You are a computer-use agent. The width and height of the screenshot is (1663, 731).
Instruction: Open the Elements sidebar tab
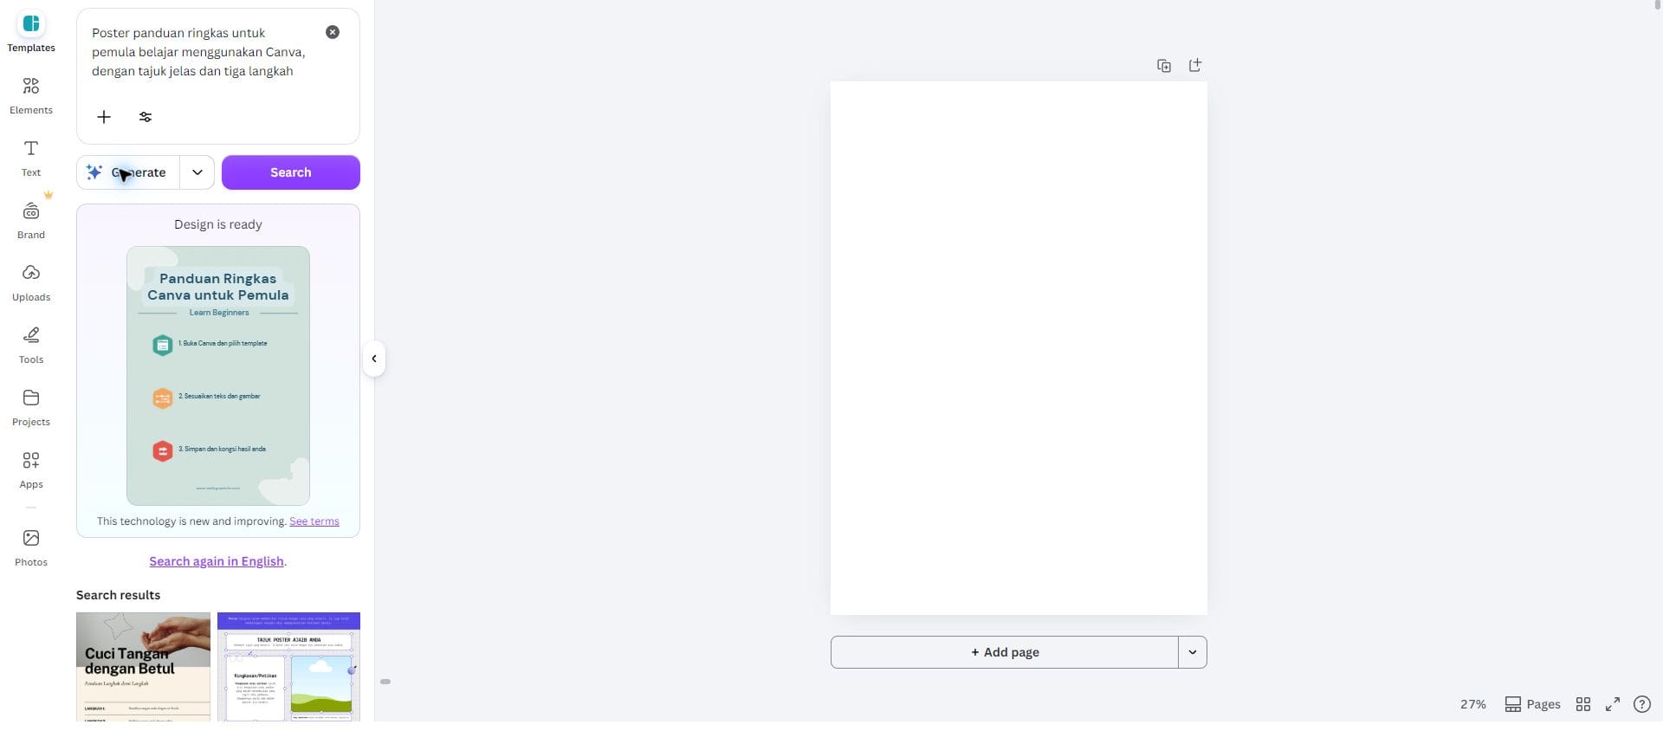click(31, 95)
